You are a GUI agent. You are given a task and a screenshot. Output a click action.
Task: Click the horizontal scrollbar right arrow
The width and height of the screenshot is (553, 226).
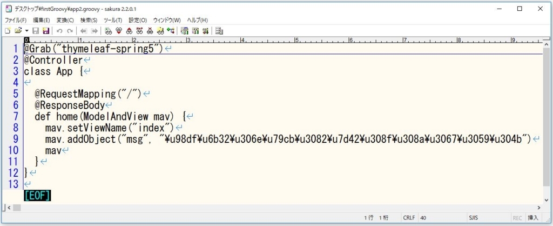click(x=539, y=208)
